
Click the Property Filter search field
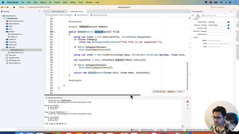[x=218, y=15]
